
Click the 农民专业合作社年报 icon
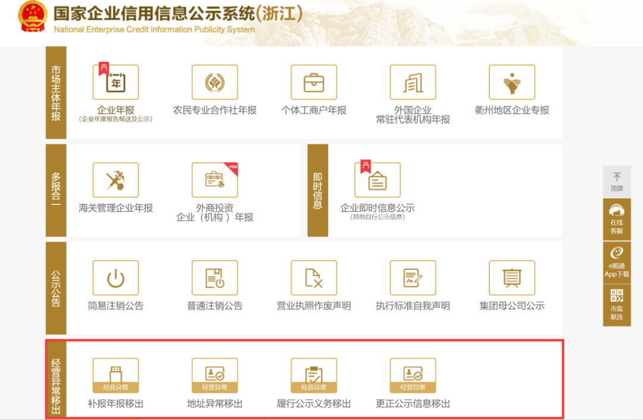(x=214, y=83)
